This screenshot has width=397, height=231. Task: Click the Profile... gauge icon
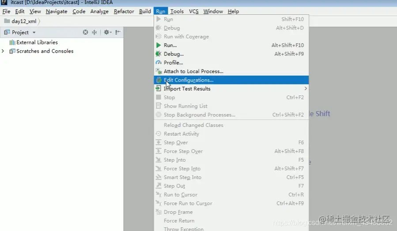[x=159, y=62]
